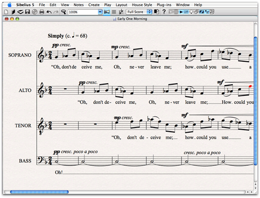Select the Tenor 'mp cresc.' dynamic marking
Viewport: 260px width, 198px height.
(123, 117)
